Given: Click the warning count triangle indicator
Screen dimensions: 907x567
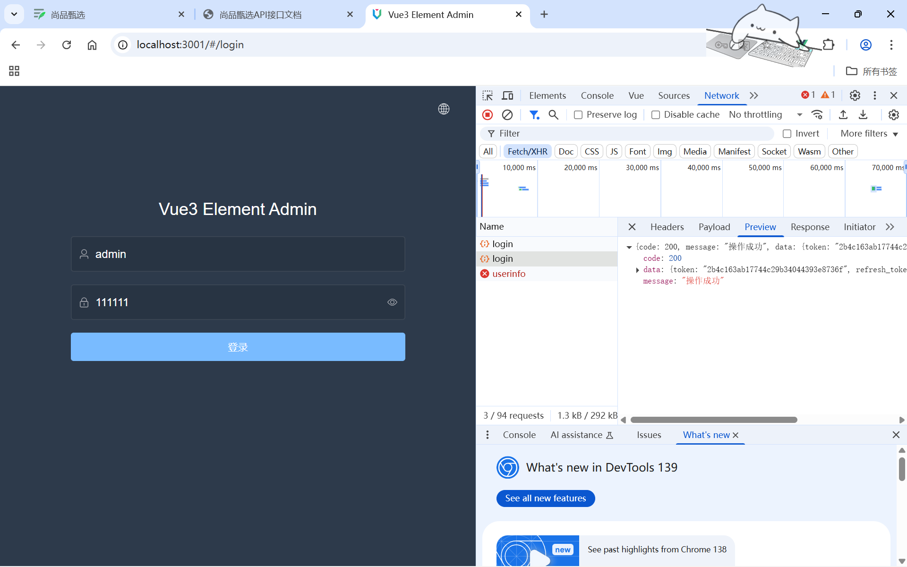Looking at the screenshot, I should pos(828,95).
